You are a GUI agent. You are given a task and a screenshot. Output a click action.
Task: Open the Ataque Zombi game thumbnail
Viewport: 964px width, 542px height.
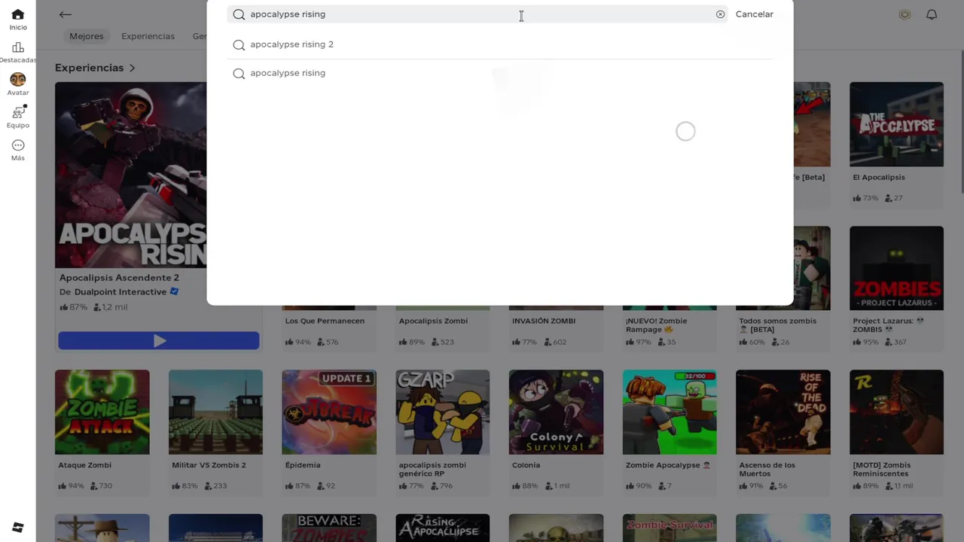[x=102, y=412]
